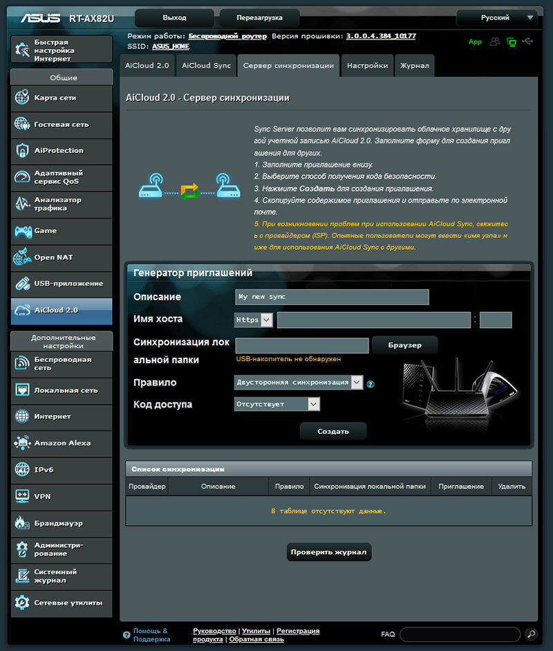
Task: Click the Выход button
Action: 175,18
